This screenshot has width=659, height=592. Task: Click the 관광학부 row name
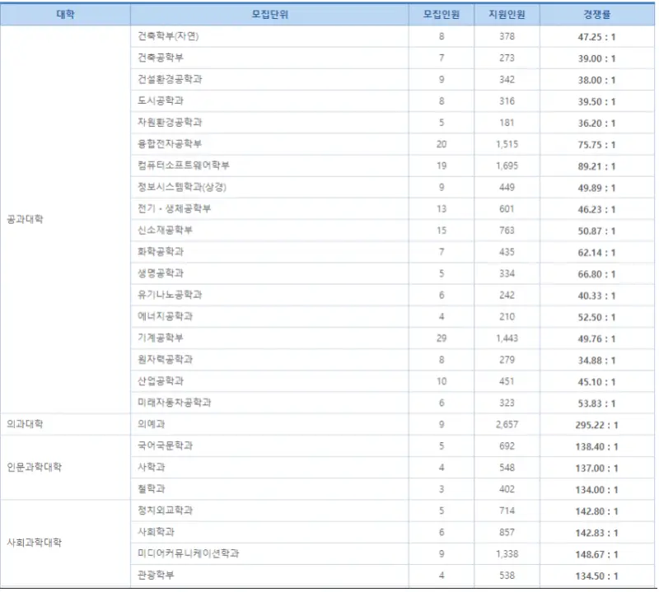[156, 576]
